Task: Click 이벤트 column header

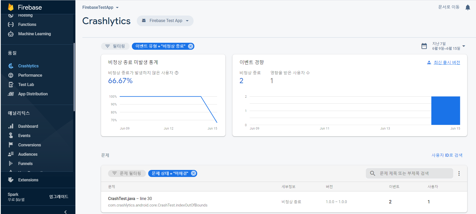Action: pos(394,187)
